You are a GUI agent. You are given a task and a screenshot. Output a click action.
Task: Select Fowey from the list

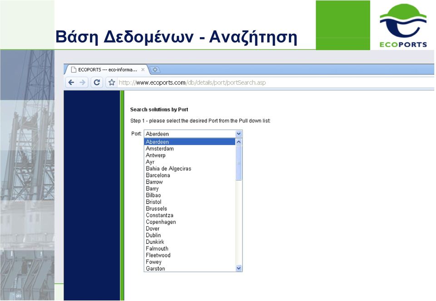[x=190, y=262]
